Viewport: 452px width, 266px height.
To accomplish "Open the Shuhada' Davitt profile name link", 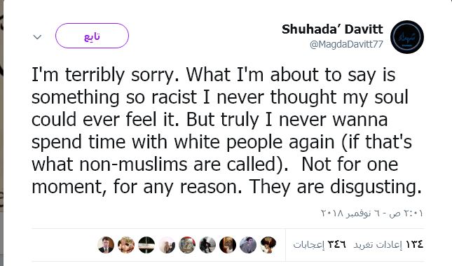I will pos(332,29).
